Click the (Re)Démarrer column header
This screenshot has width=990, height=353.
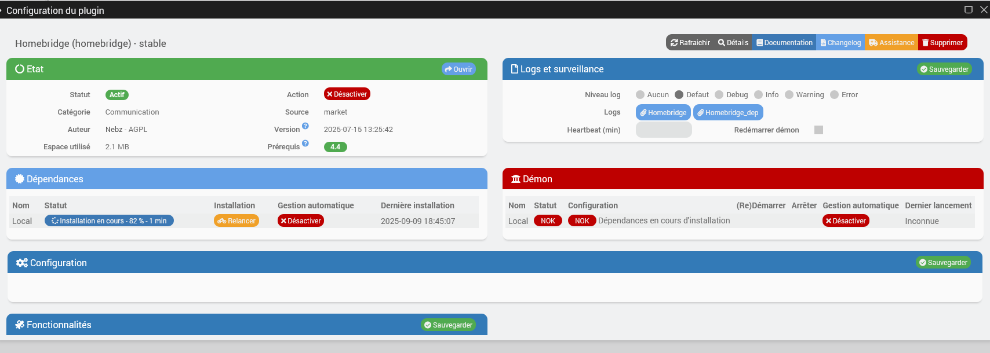pos(761,205)
